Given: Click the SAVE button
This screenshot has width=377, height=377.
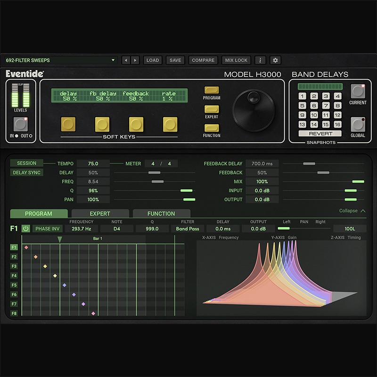Looking at the screenshot, I should coord(175,60).
